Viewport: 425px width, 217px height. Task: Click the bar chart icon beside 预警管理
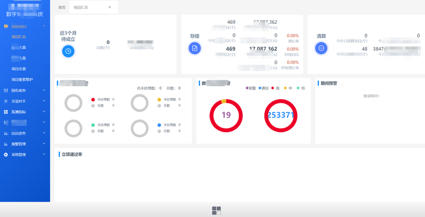pyautogui.click(x=6, y=144)
